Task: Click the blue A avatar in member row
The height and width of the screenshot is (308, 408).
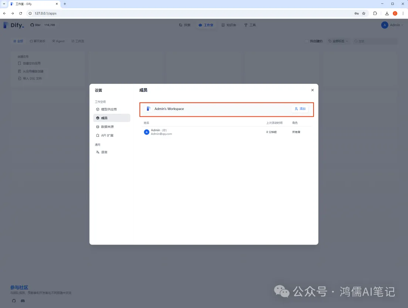Action: coord(147,132)
